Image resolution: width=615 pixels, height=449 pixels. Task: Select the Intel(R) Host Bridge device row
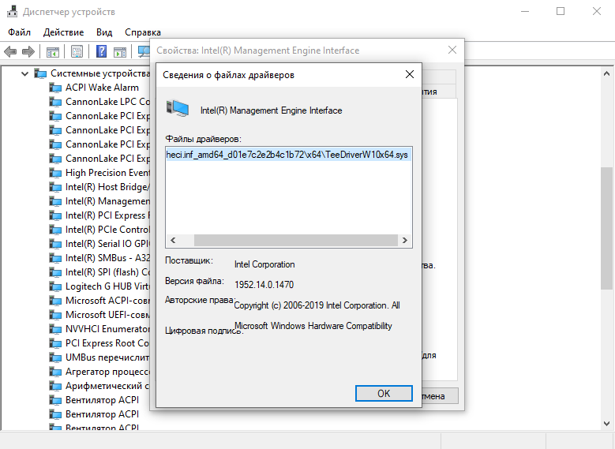click(107, 187)
